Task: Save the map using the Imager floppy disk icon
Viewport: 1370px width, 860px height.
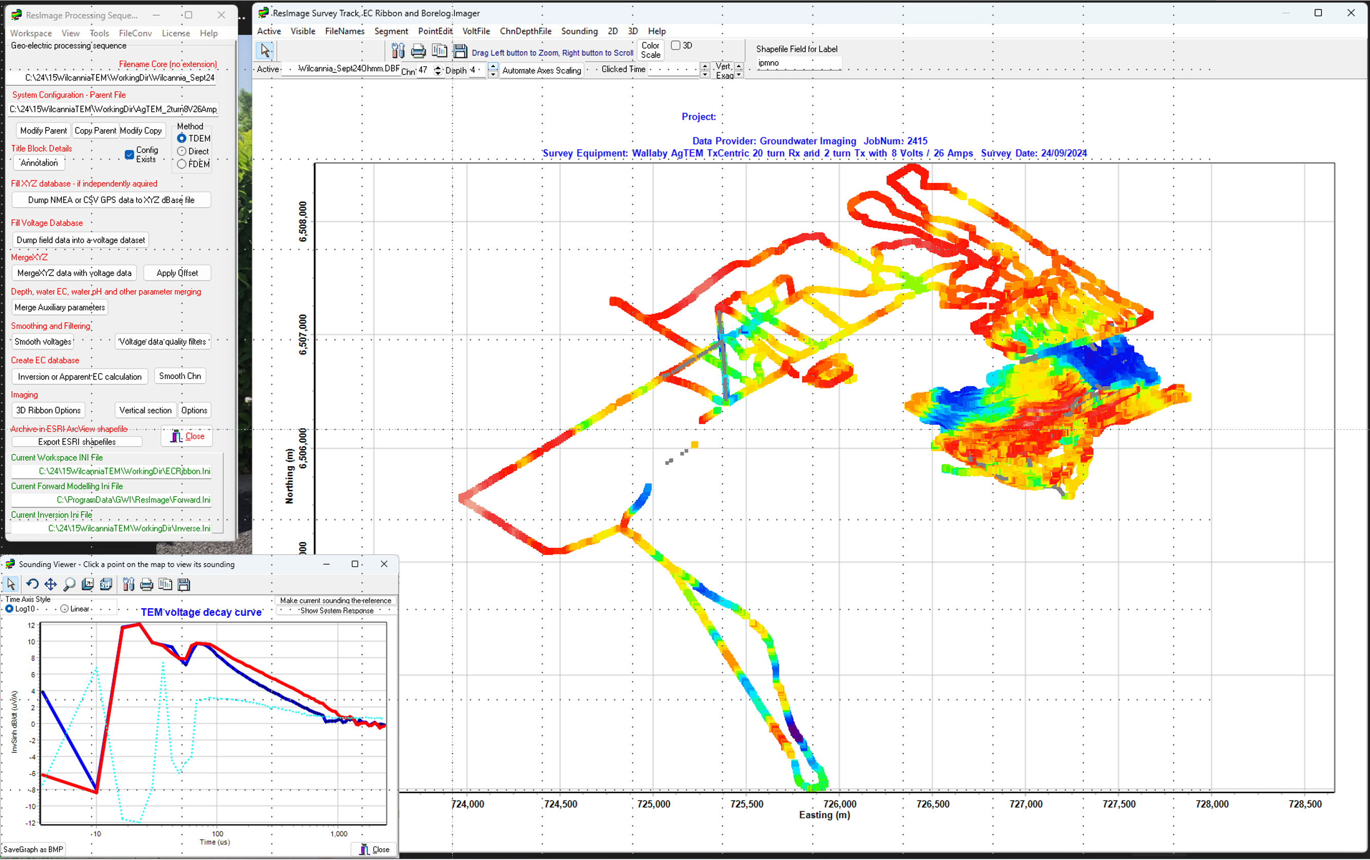Action: tap(460, 52)
